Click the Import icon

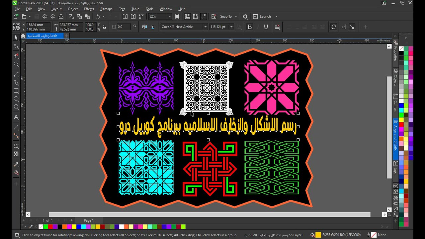pyautogui.click(x=125, y=16)
